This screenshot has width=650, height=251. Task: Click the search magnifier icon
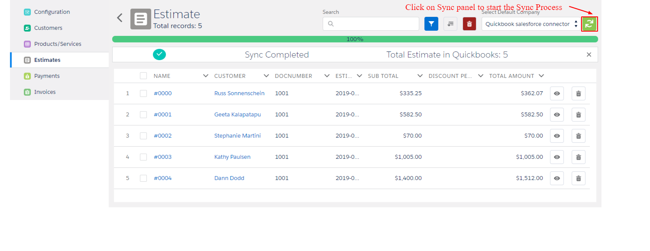tap(331, 24)
